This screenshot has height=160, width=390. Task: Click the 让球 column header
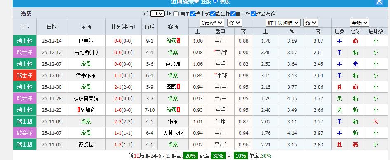pos(356,31)
